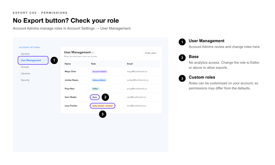The width and height of the screenshot is (275, 165).
Task: Open Groups settings section
Action: [25, 67]
